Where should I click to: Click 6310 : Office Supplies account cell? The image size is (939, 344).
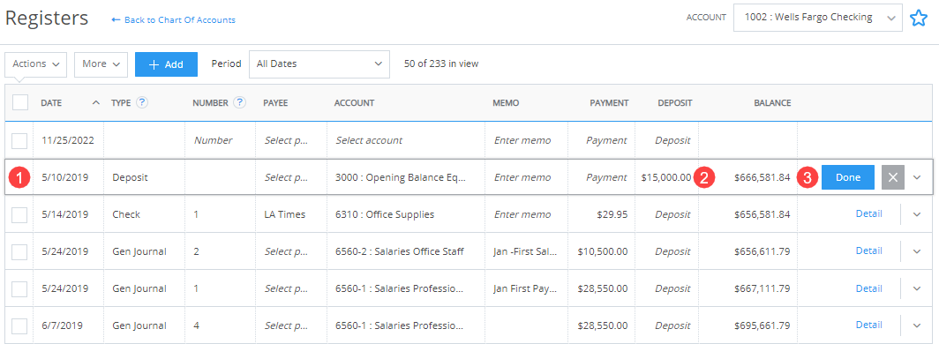coord(407,214)
